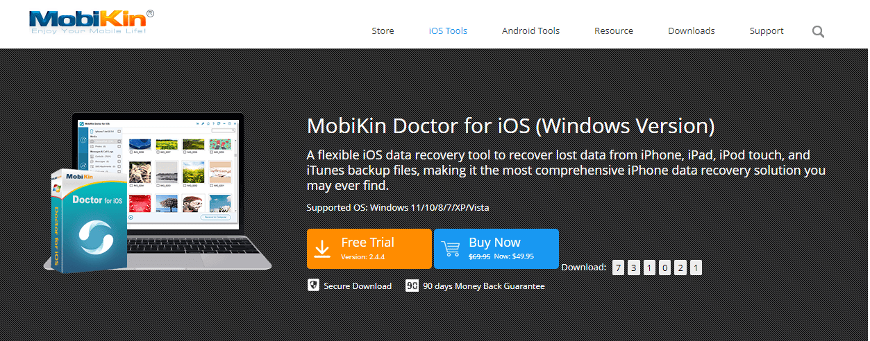Screen dimensions: 870x341
Task: Go to the Downloads page
Action: [692, 30]
